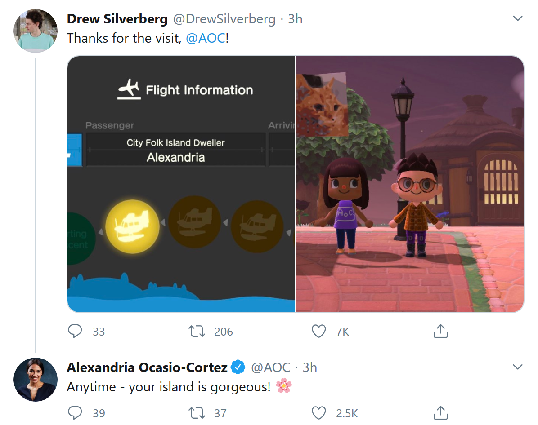Screen dimensions: 538x425
Task: Share the Anytime island tweet
Action: pyautogui.click(x=440, y=413)
